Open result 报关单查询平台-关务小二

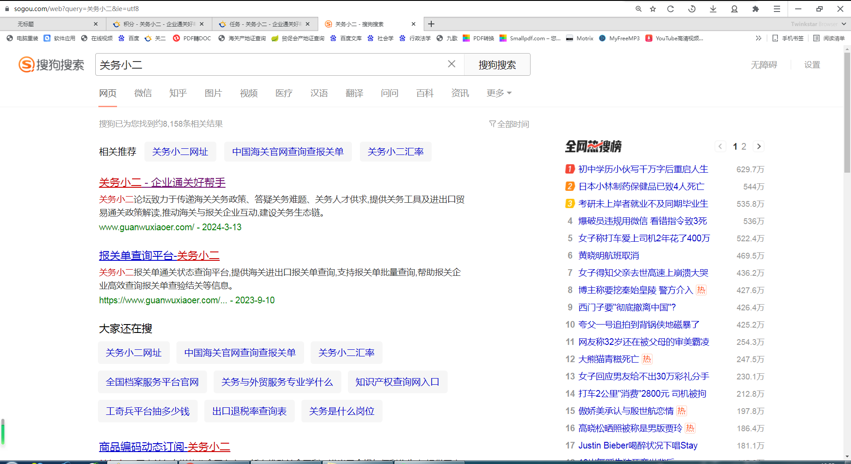(x=159, y=255)
